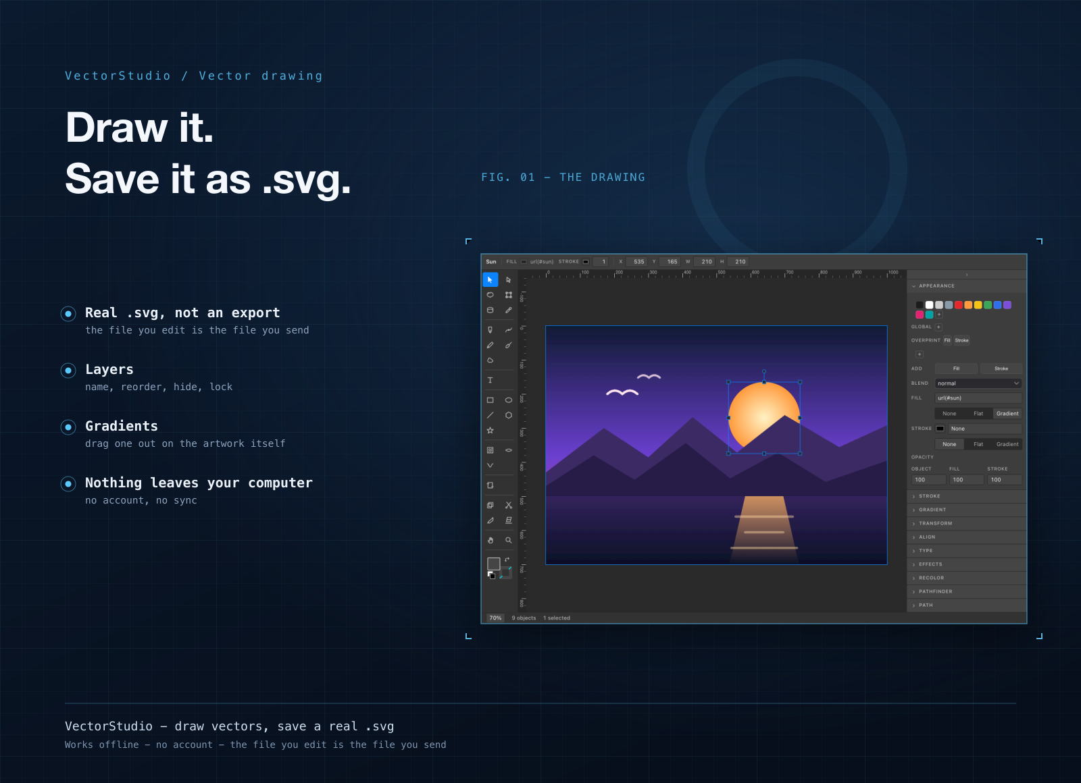Add a new Global swatch
This screenshot has height=783, width=1081.
pos(938,327)
